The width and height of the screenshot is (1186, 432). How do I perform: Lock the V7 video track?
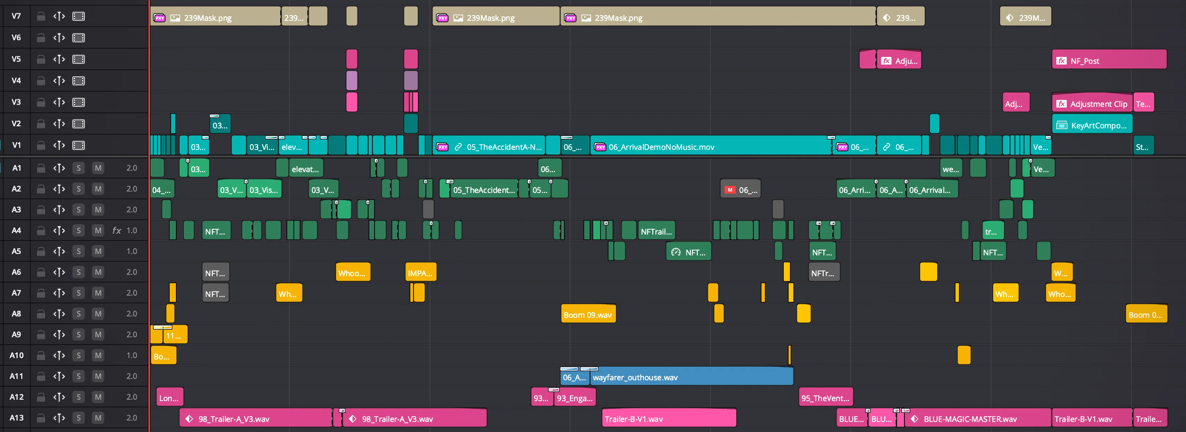coord(41,17)
